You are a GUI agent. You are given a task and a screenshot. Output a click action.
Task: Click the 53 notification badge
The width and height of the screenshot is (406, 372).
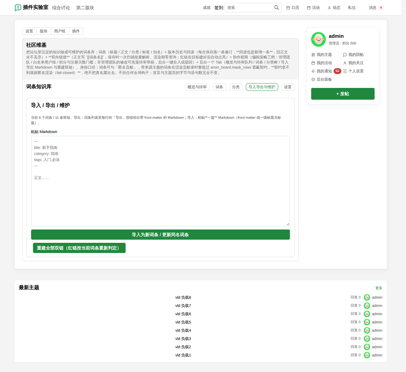click(337, 71)
